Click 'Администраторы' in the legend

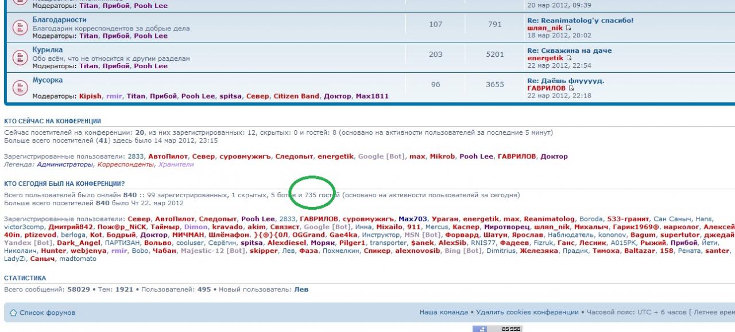point(65,165)
